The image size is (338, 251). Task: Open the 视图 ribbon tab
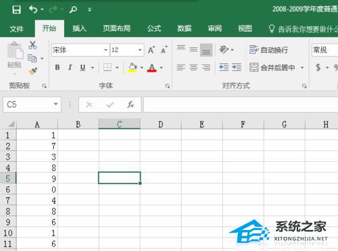pyautogui.click(x=245, y=28)
